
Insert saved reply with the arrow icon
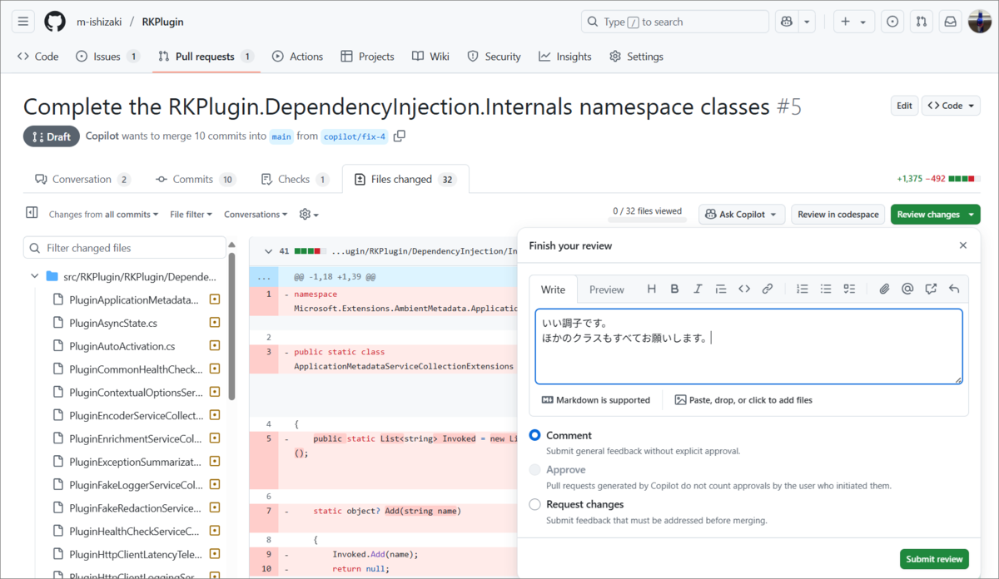click(x=954, y=289)
